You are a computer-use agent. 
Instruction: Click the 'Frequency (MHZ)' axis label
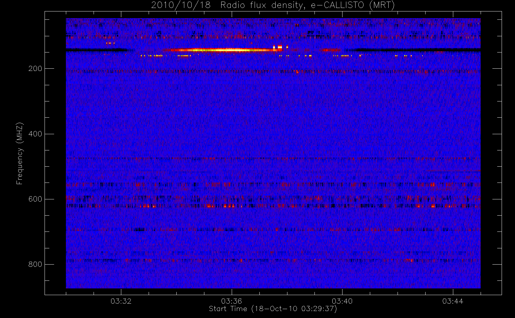(20, 153)
